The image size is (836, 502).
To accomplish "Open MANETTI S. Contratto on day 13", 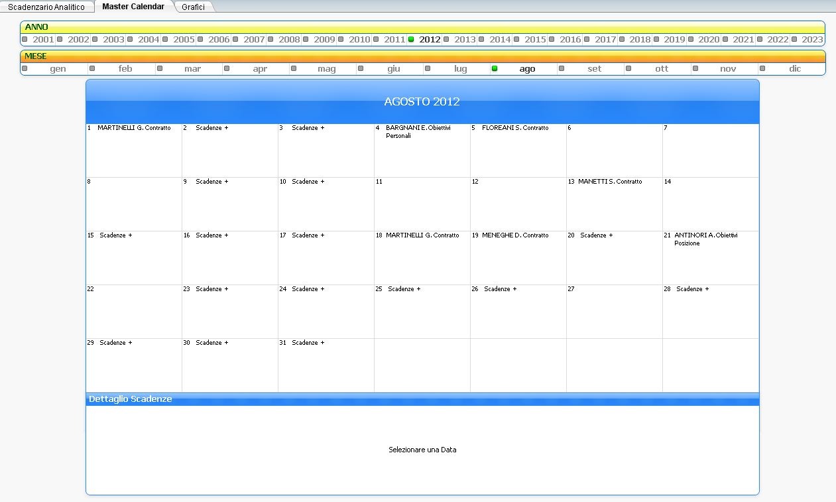I will [x=610, y=182].
